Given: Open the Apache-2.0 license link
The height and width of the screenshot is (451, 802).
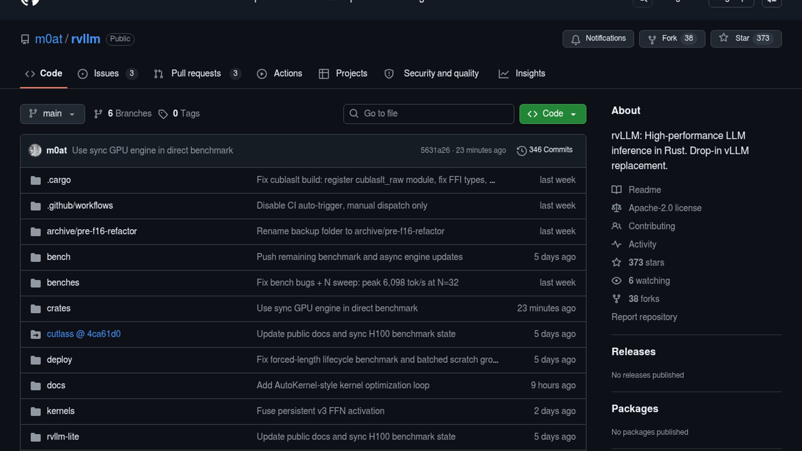Looking at the screenshot, I should click(x=665, y=208).
